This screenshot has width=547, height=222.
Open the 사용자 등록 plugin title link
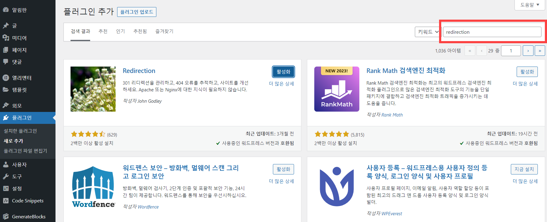click(427, 172)
